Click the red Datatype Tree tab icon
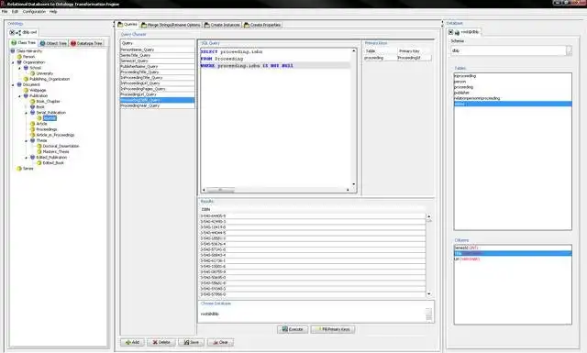Screen dimensions: 587x353 coord(73,43)
